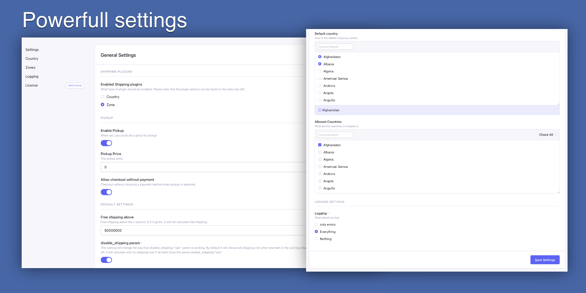Check Angola in Allowed Countries
Screen dimensions: 586x293
tap(320, 181)
